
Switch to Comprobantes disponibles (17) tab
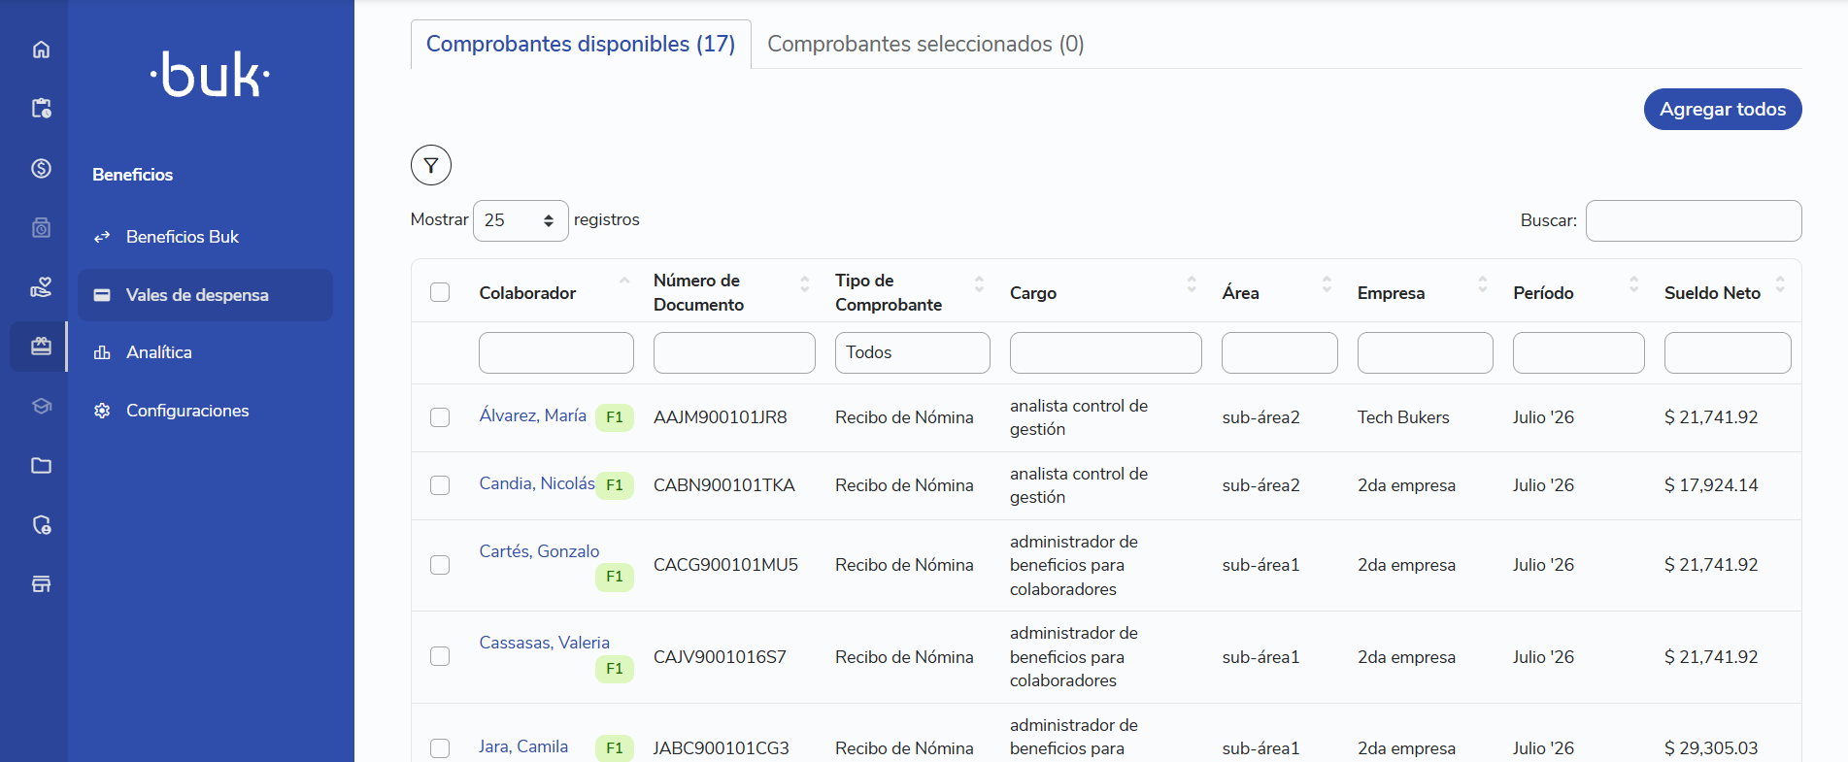click(581, 45)
